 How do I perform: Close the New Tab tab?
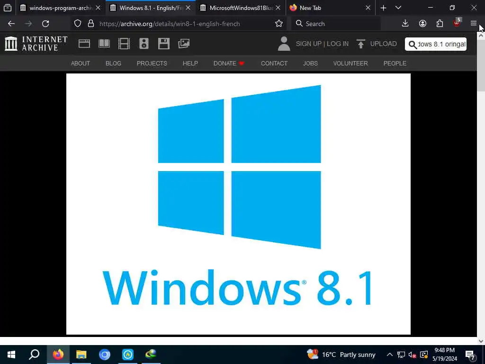coord(368,8)
